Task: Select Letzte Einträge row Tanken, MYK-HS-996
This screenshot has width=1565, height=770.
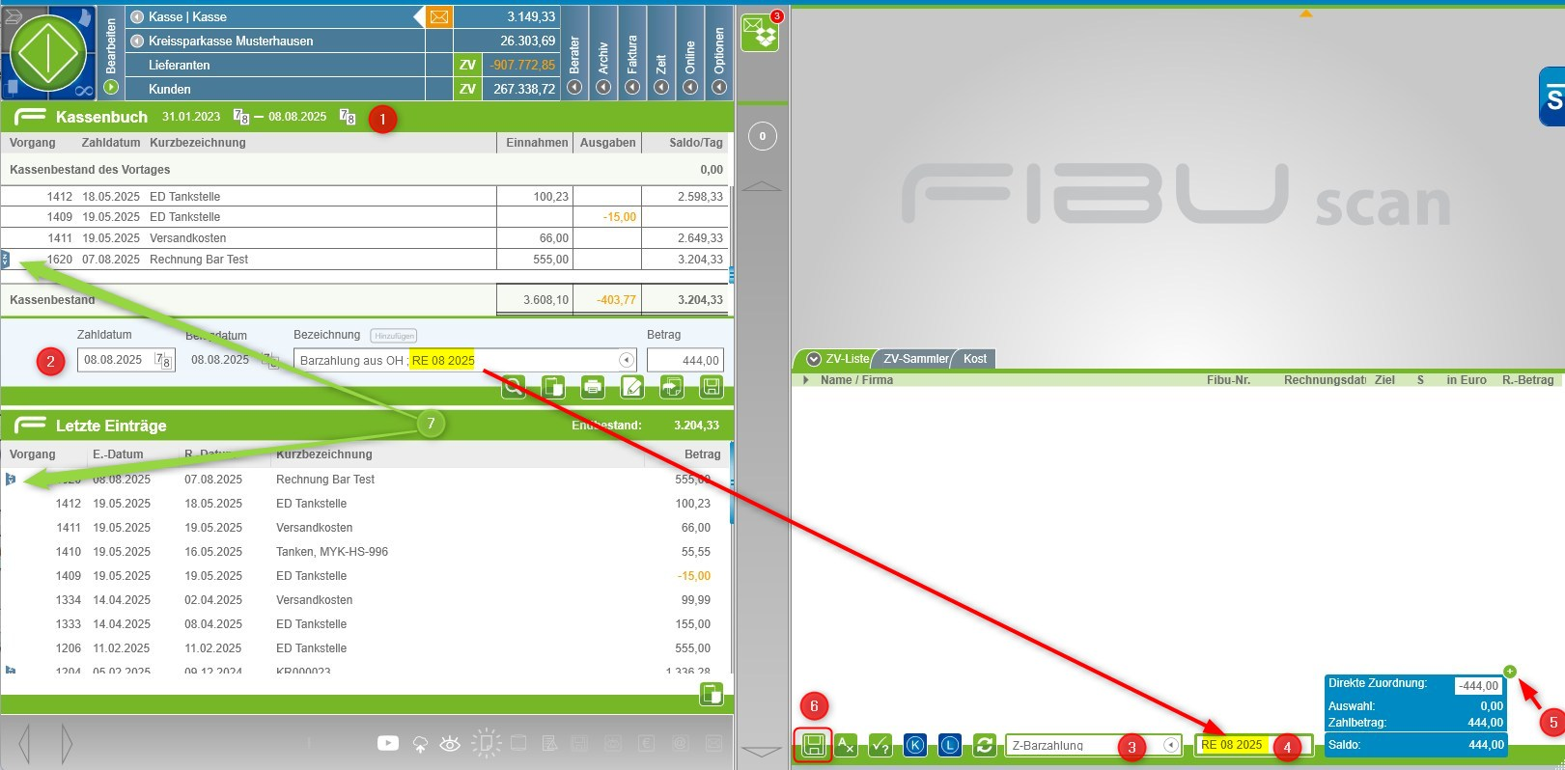Action: point(365,552)
